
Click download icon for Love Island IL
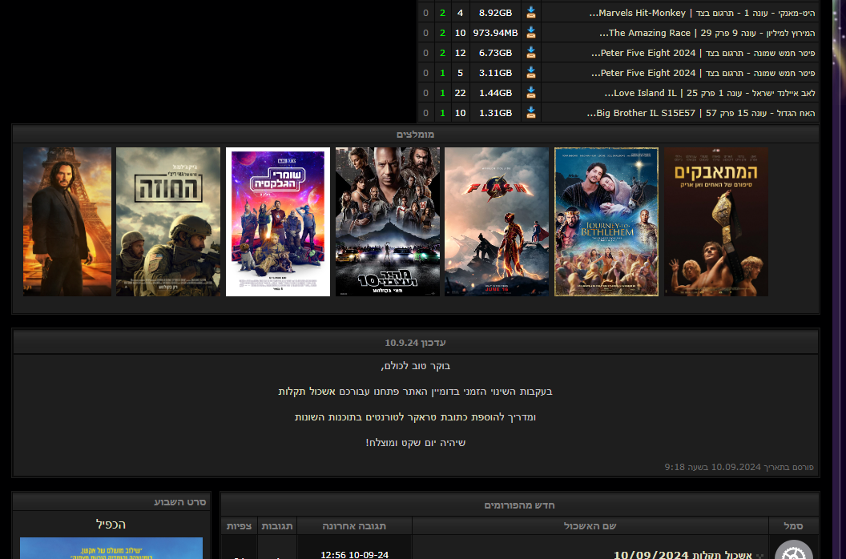pos(530,93)
